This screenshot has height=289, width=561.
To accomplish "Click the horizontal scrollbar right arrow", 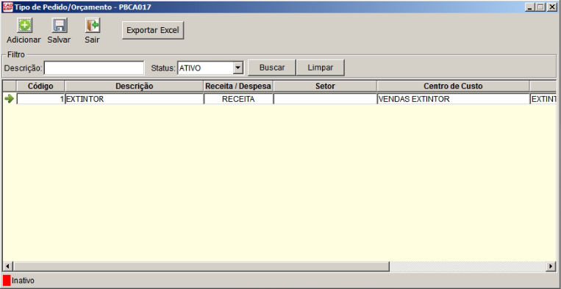I will [551, 266].
